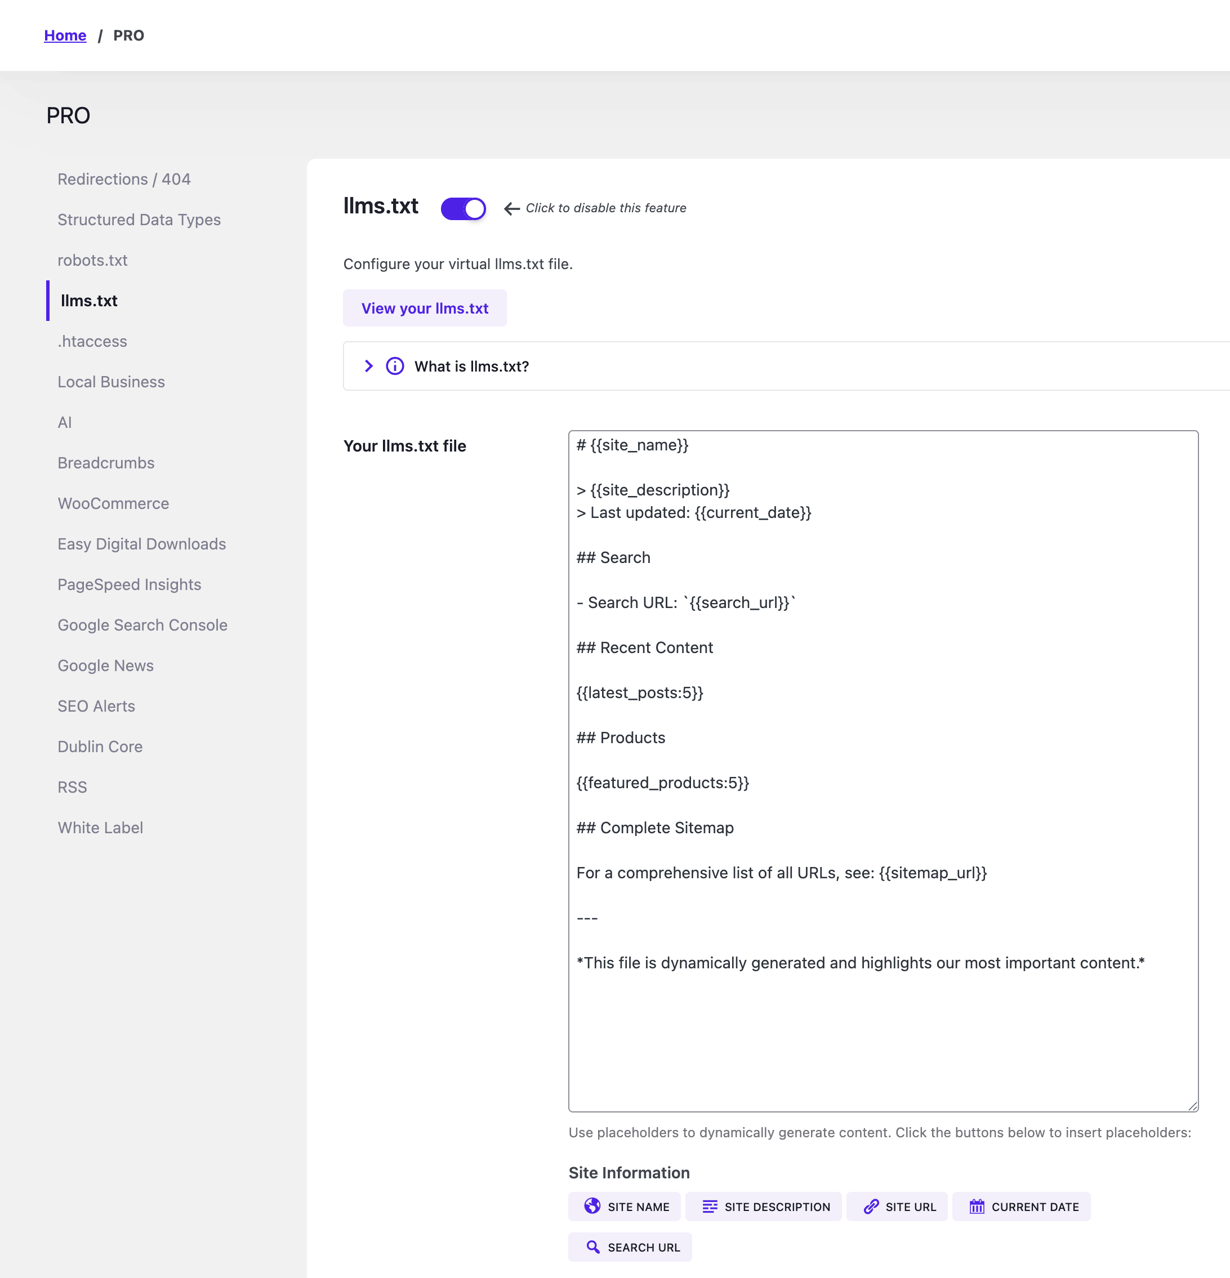Viewport: 1230px width, 1278px height.
Task: Insert the Site URL placeholder with link icon
Action: pos(897,1206)
